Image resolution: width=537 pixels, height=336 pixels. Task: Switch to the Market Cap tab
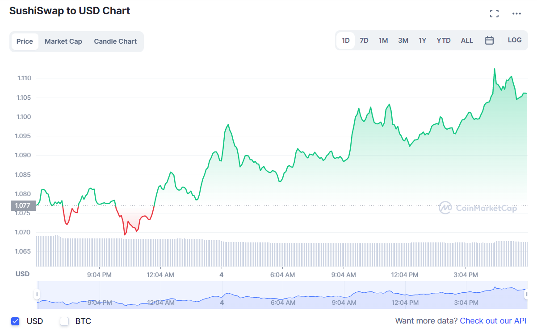pyautogui.click(x=63, y=41)
